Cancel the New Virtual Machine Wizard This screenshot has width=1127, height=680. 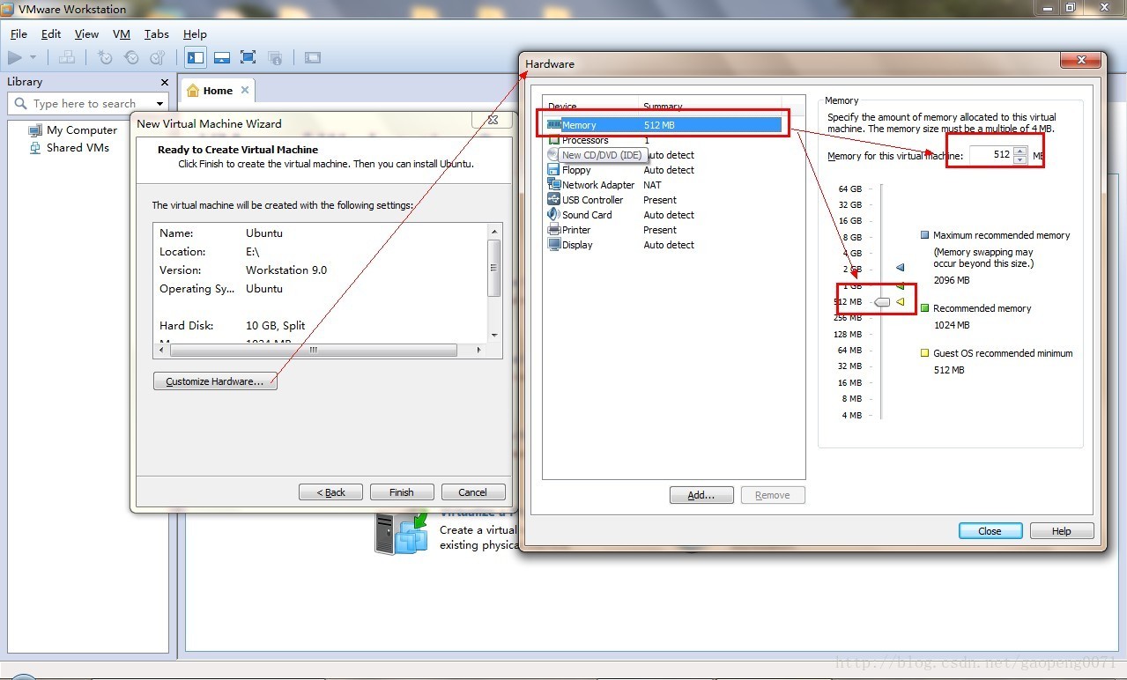coord(473,492)
